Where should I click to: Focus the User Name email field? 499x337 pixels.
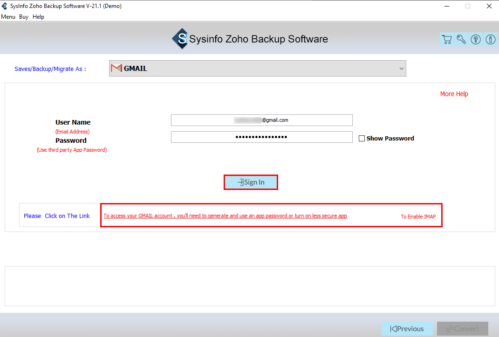click(x=261, y=120)
